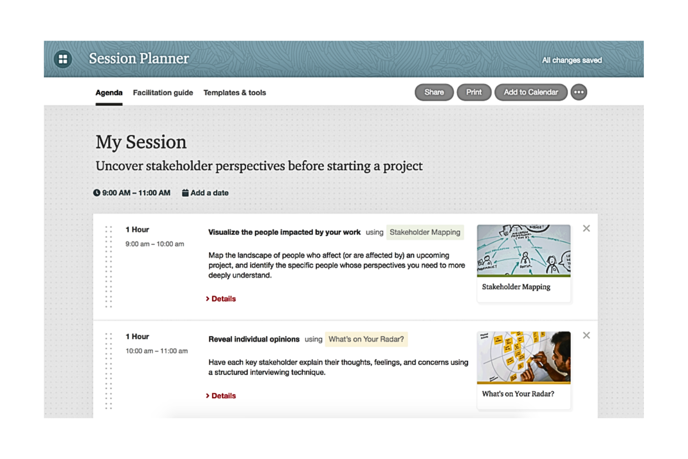This screenshot has width=688, height=459.
Task: Select the What's on Your Radar method tag
Action: (x=366, y=339)
